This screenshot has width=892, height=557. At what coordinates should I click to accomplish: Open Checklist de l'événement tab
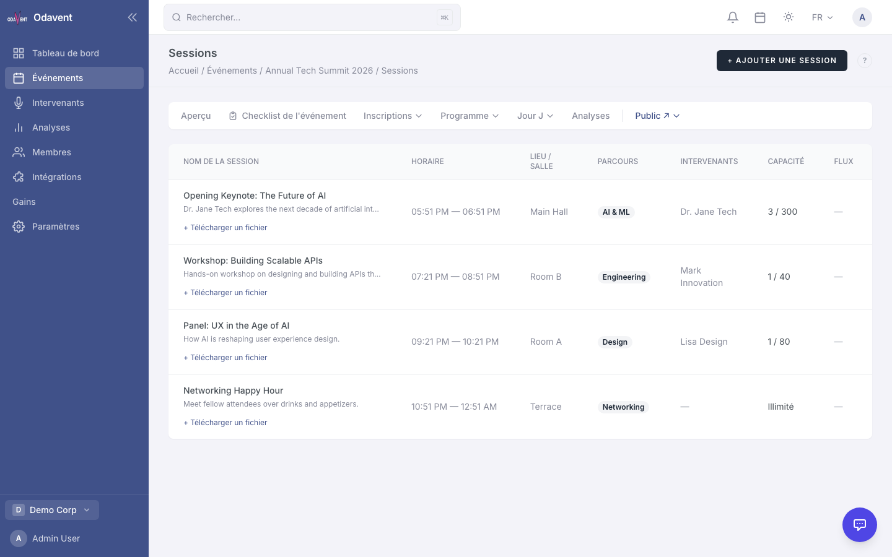point(287,116)
